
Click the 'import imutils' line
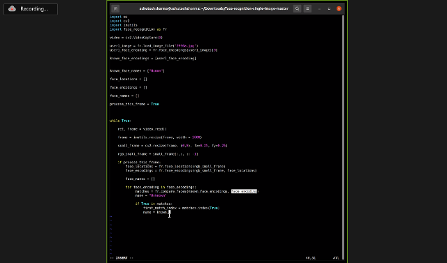pos(124,25)
